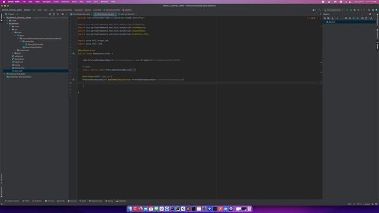Toggle Maven skip tests mode
This screenshot has width=379, height=213.
[x=354, y=18]
